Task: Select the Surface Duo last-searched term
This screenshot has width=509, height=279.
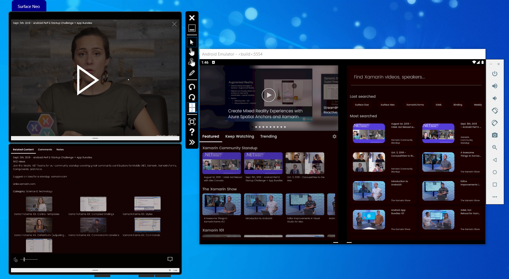Action: (362, 105)
